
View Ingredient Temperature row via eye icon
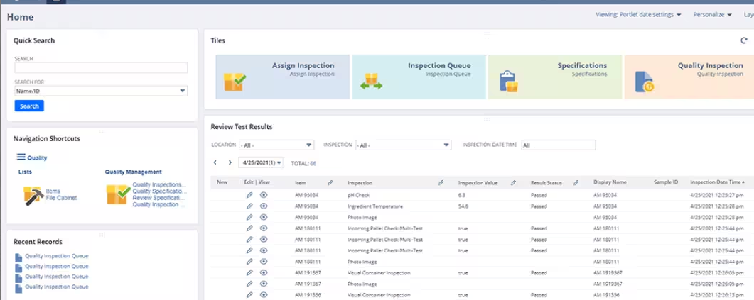[x=264, y=206]
